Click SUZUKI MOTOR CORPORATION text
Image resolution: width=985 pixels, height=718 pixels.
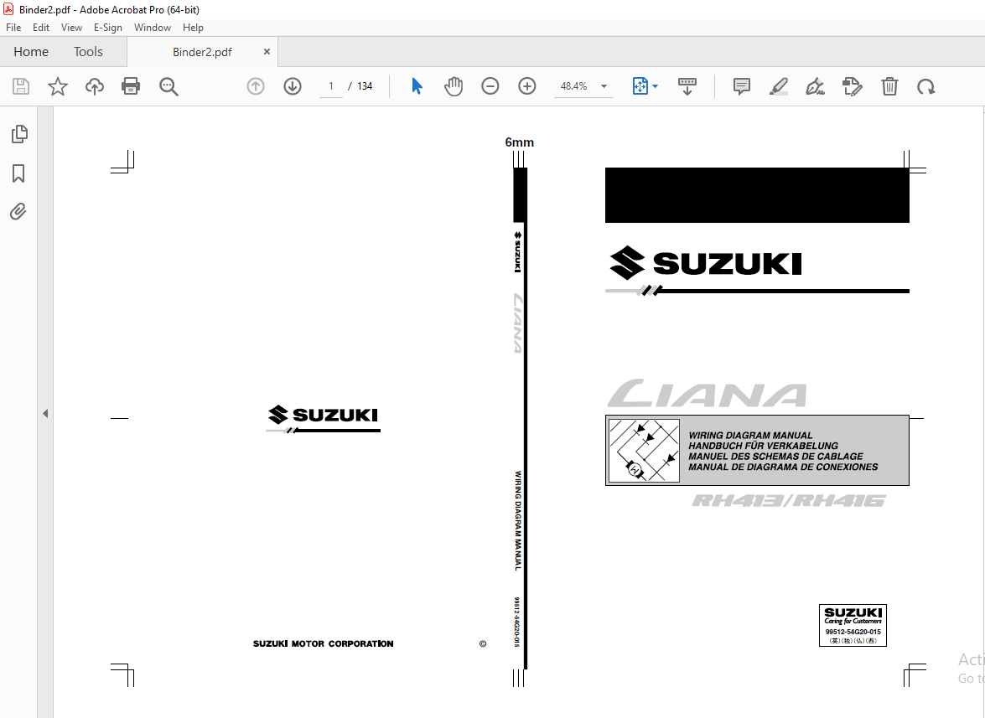[323, 643]
